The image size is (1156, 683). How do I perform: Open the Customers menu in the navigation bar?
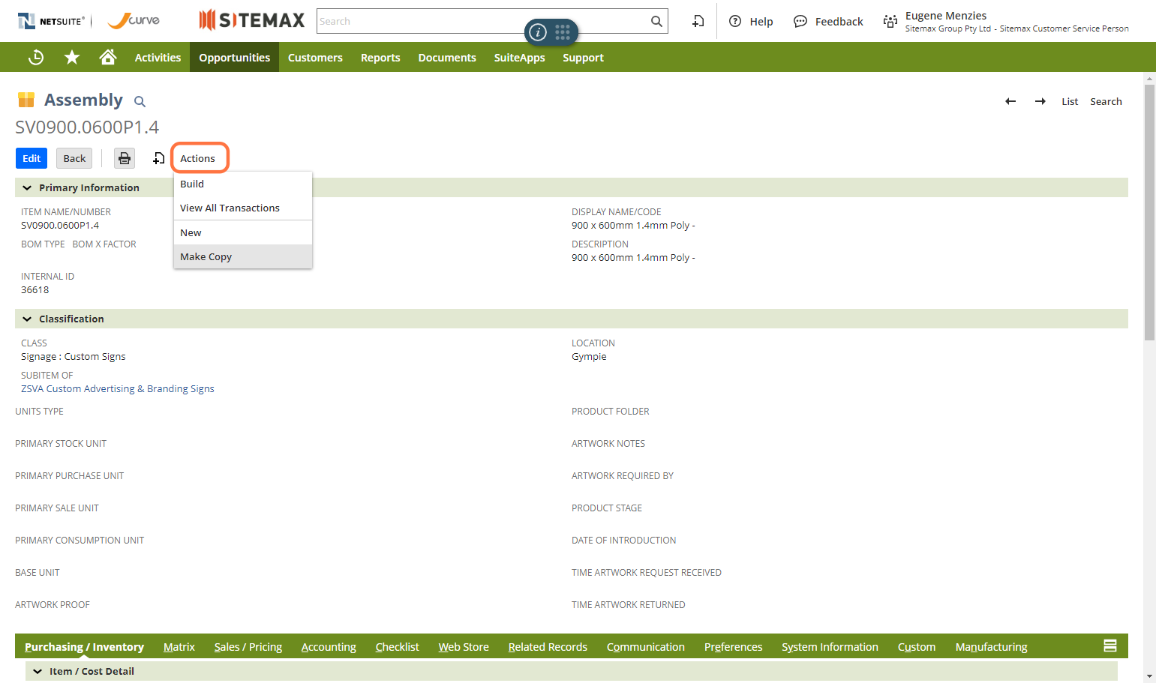click(315, 57)
